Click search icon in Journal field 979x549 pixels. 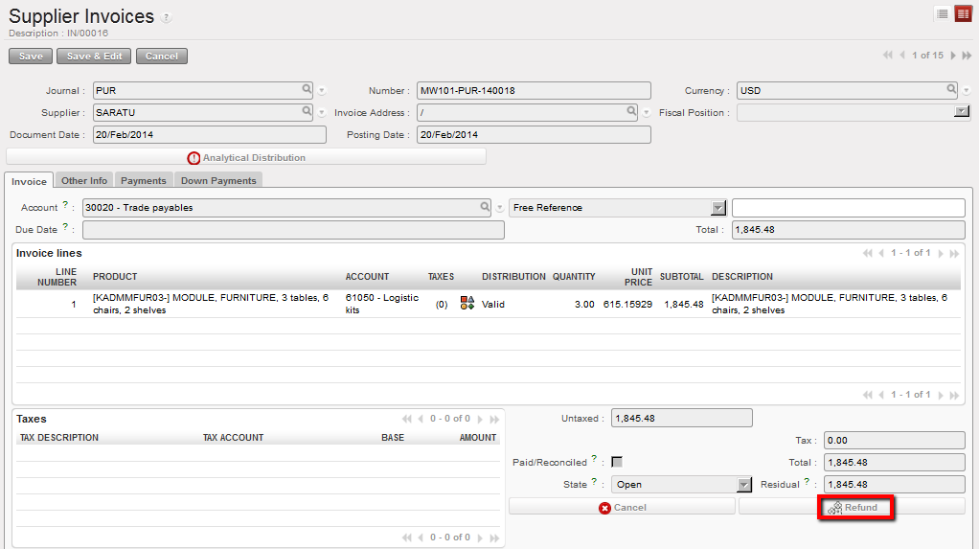pos(307,89)
